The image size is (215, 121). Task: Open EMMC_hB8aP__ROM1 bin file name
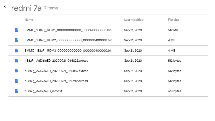[68, 30]
